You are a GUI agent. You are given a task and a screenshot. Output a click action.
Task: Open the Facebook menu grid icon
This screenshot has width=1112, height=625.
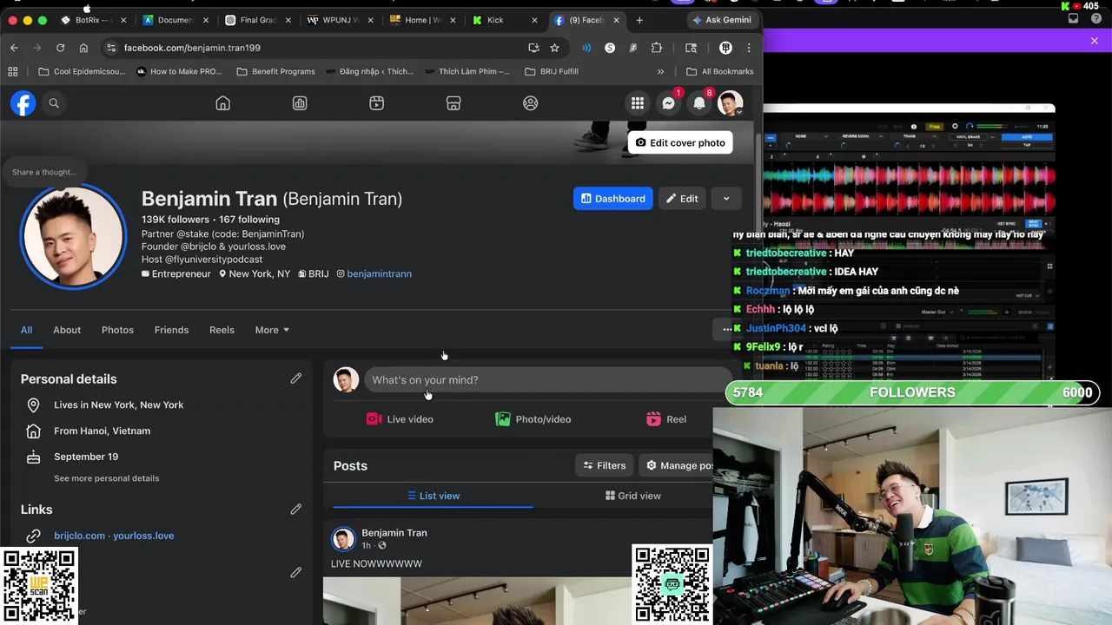(638, 103)
